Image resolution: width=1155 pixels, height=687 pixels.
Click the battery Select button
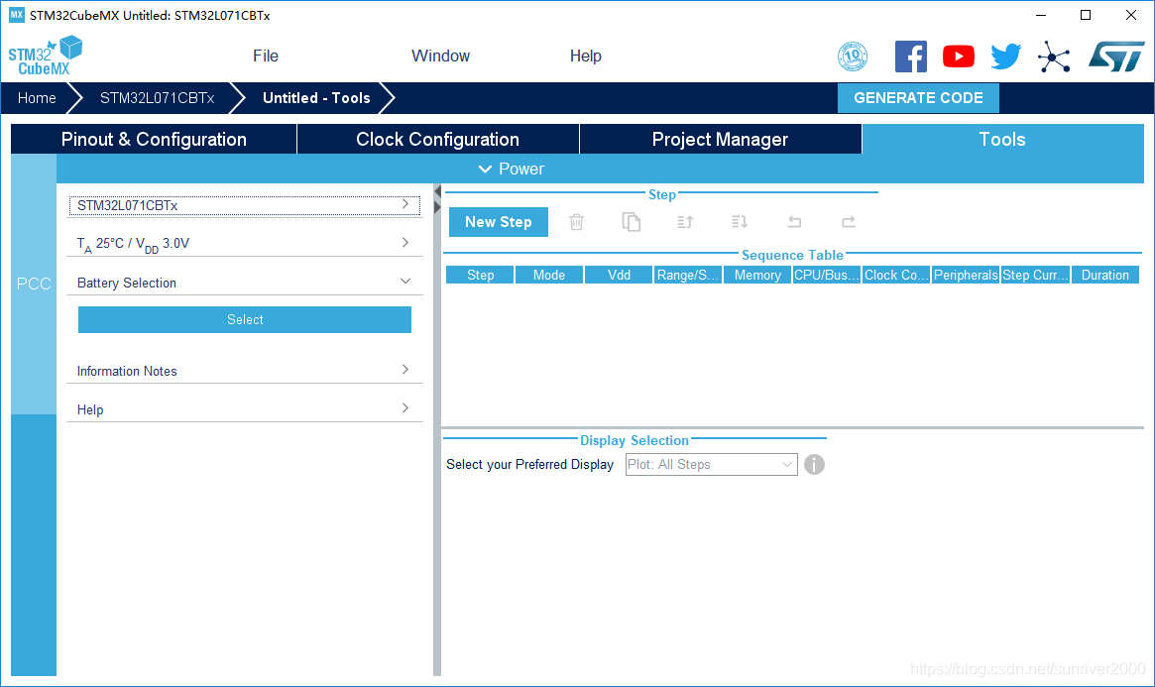[245, 319]
